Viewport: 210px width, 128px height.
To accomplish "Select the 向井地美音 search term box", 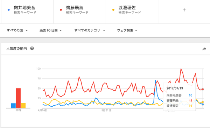I will (27, 12).
